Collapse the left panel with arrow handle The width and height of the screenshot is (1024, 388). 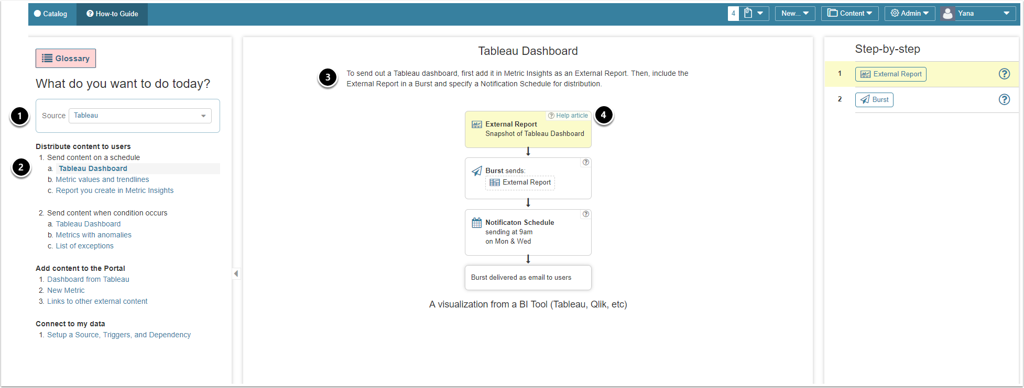click(236, 273)
